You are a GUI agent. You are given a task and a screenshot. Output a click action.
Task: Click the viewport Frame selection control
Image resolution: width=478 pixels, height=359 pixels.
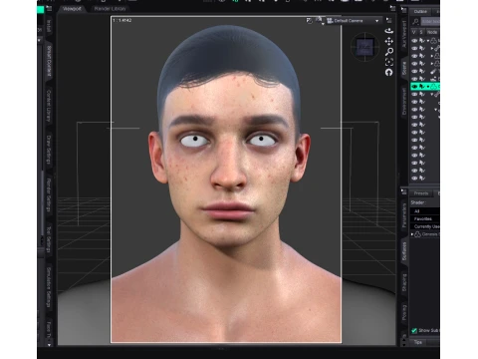(x=389, y=62)
